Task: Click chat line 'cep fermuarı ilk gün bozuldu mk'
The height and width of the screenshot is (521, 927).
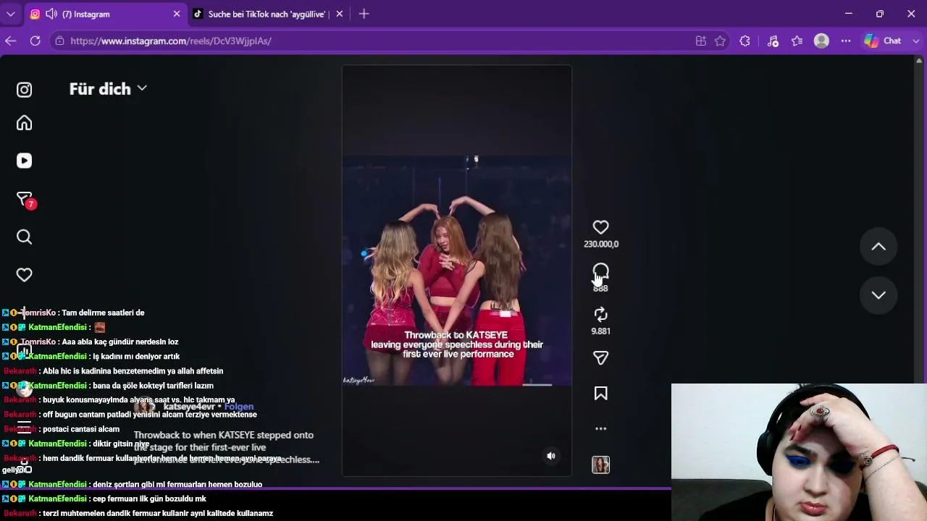Action: click(x=150, y=499)
